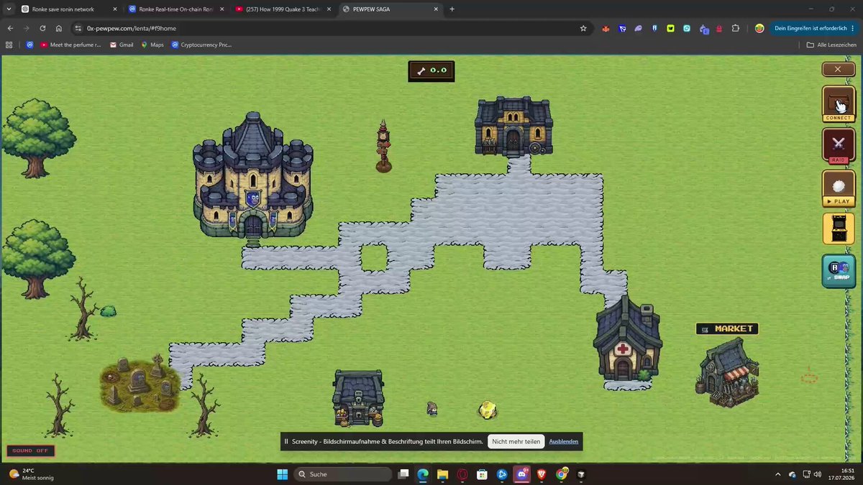Open the Windows Start menu
Viewport: 863px width, 485px height.
click(x=283, y=474)
